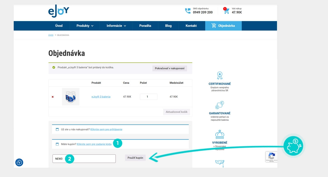Expand the Informácie dropdown menu
The height and width of the screenshot is (177, 328).
116,26
